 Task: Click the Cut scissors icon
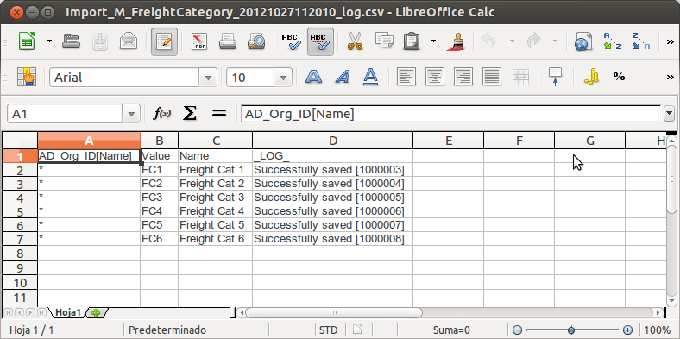click(x=356, y=41)
